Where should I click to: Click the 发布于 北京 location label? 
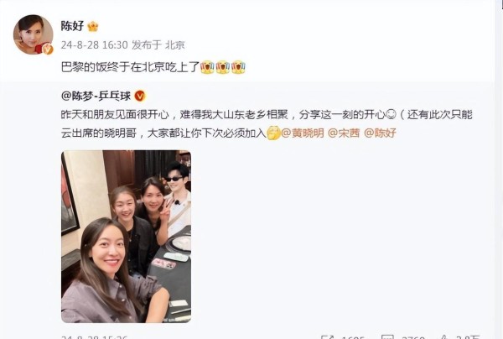pos(158,45)
